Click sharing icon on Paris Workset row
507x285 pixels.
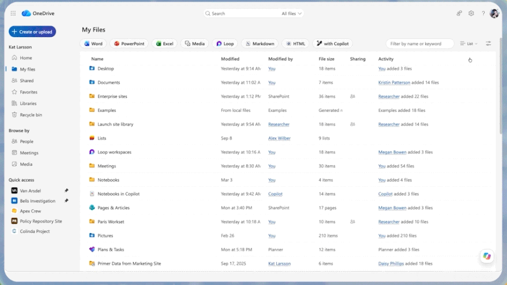pyautogui.click(x=353, y=222)
